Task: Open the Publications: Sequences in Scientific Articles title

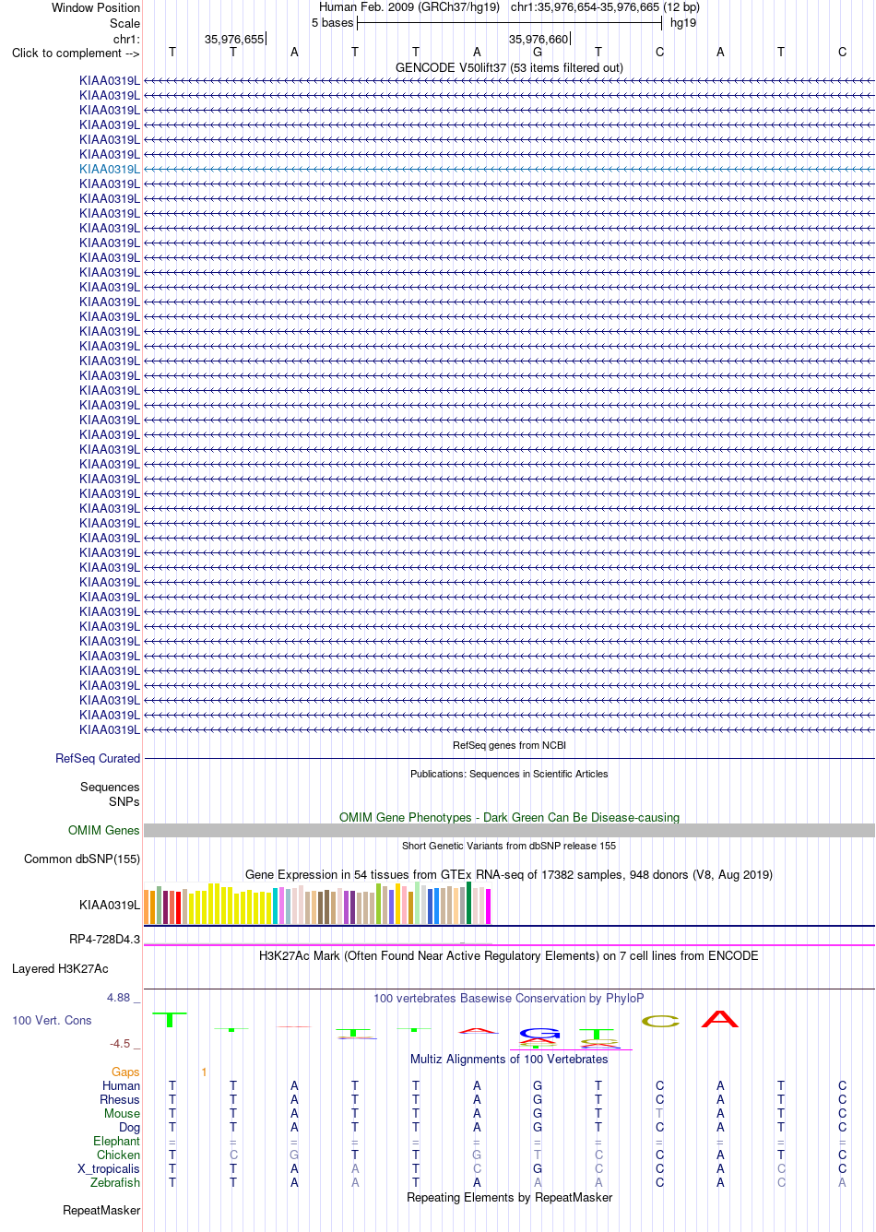Action: point(509,774)
